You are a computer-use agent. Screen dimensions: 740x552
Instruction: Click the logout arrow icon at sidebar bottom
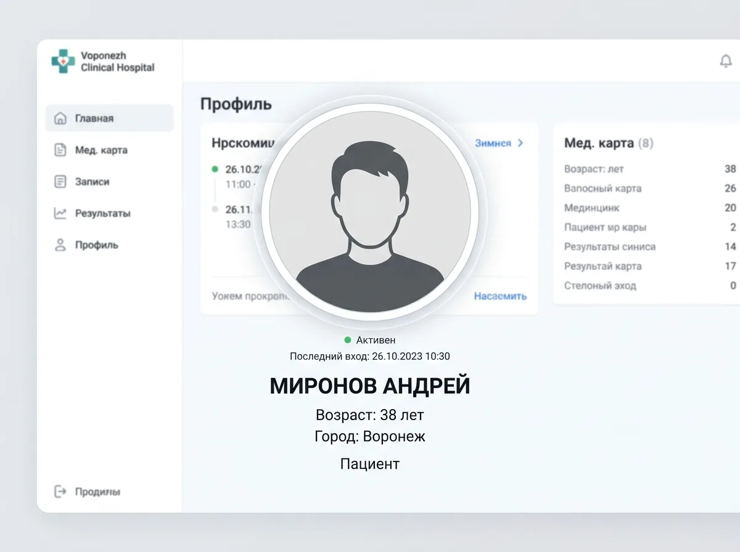60,491
